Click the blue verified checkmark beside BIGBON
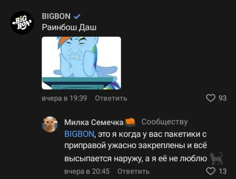236x179 pixels. point(77,16)
